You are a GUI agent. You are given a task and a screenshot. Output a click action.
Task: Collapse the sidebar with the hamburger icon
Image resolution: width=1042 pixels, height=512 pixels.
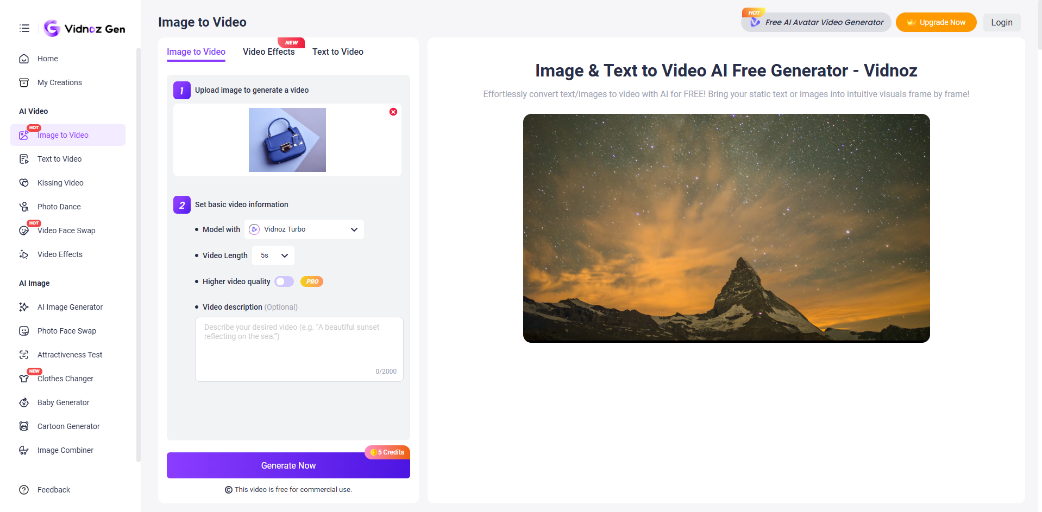click(24, 28)
